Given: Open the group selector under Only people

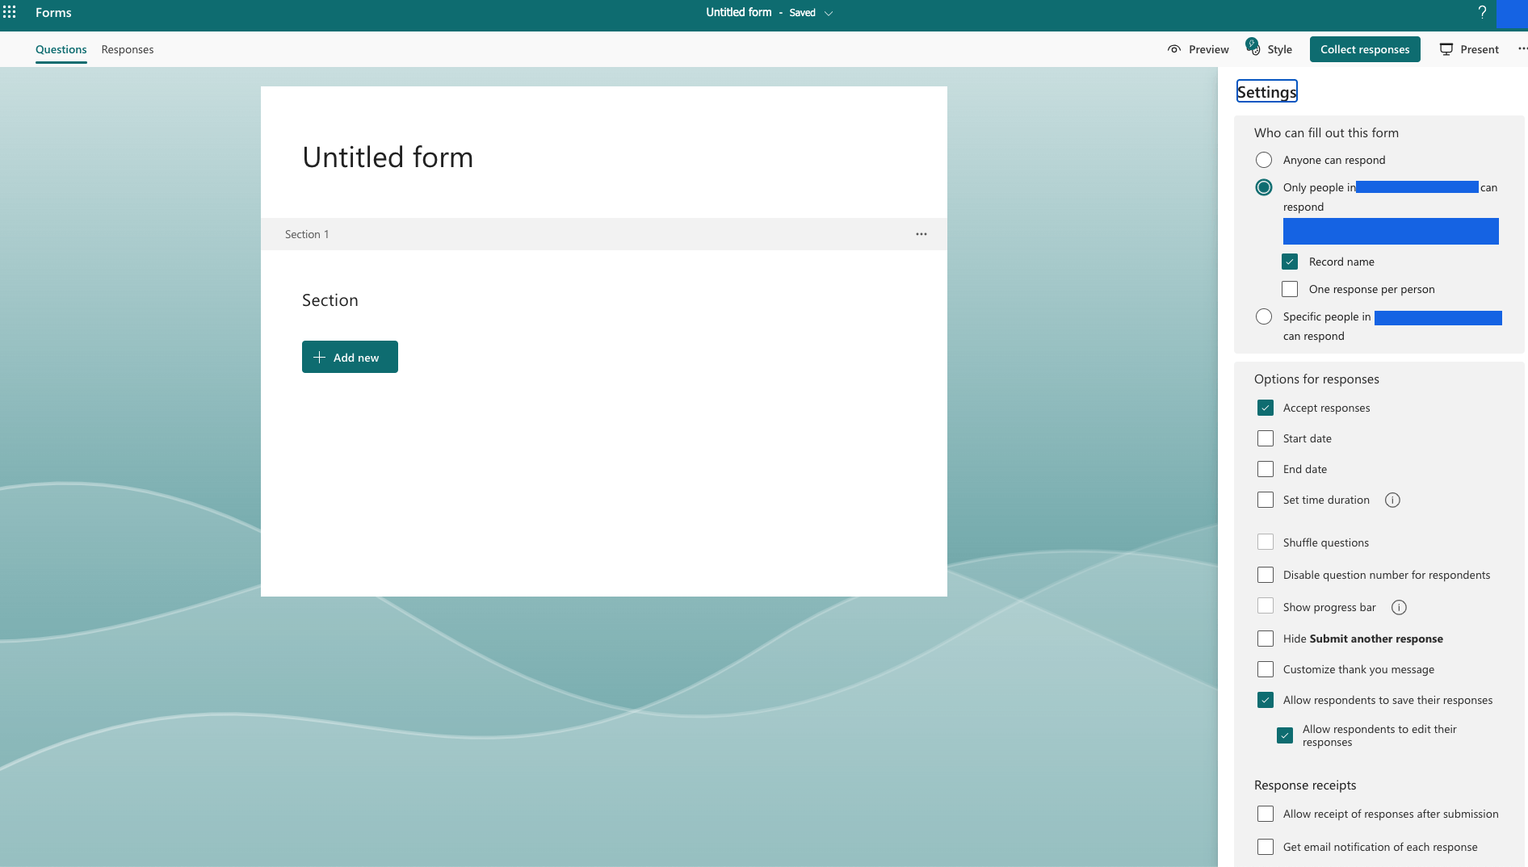Looking at the screenshot, I should [1391, 231].
